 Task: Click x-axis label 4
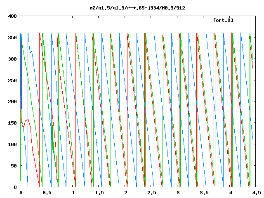(230, 193)
